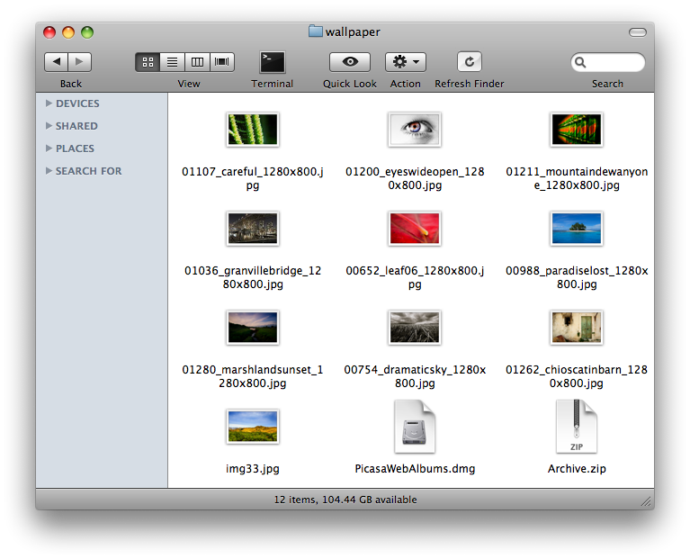Select the 01200_eyeswideopen wallpaper thumbnail
Screen dimensions: 690x559
(415, 130)
